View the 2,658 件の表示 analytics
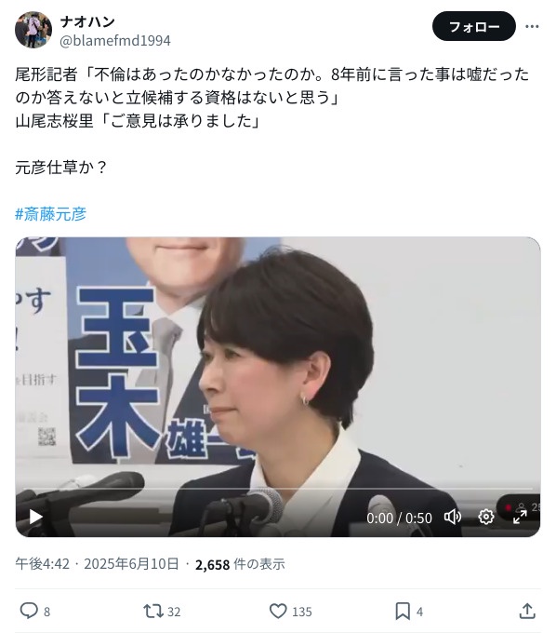The height and width of the screenshot is (633, 556). (x=240, y=564)
